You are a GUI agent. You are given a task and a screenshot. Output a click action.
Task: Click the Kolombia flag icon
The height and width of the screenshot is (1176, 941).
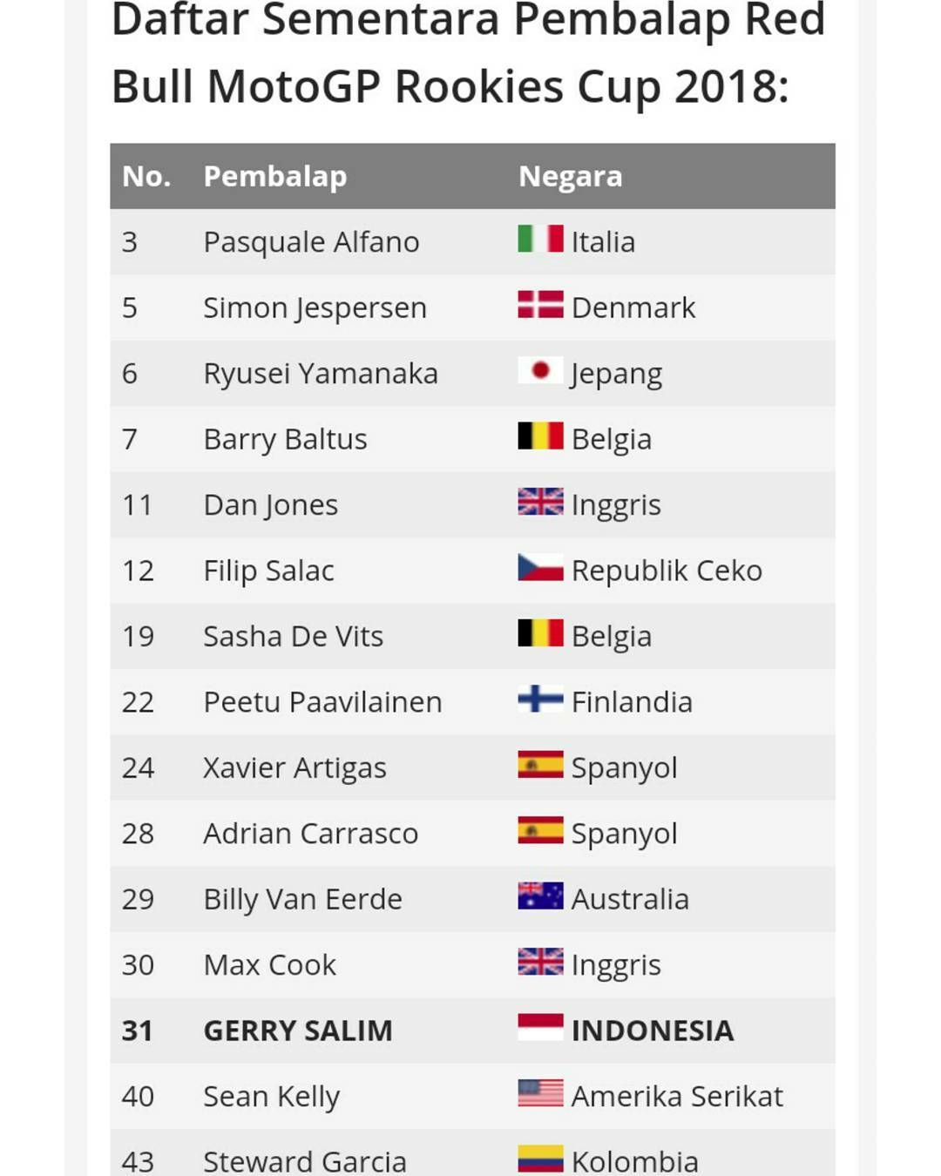point(540,1159)
